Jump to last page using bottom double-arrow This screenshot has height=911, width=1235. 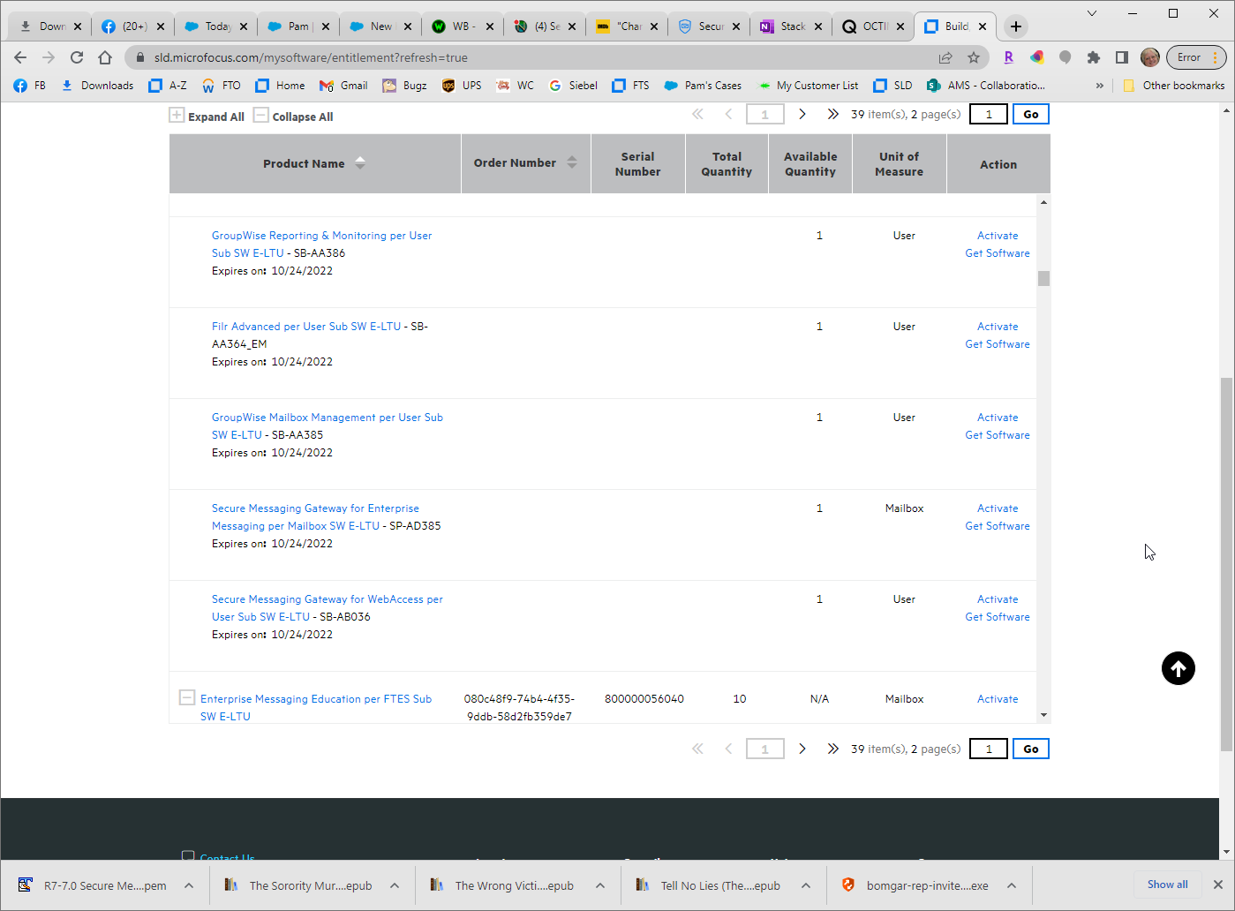pos(832,749)
